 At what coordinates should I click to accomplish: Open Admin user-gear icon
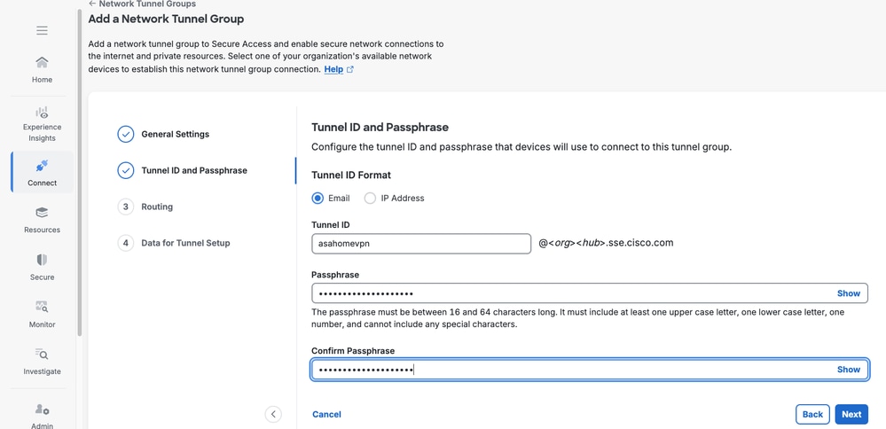click(42, 409)
